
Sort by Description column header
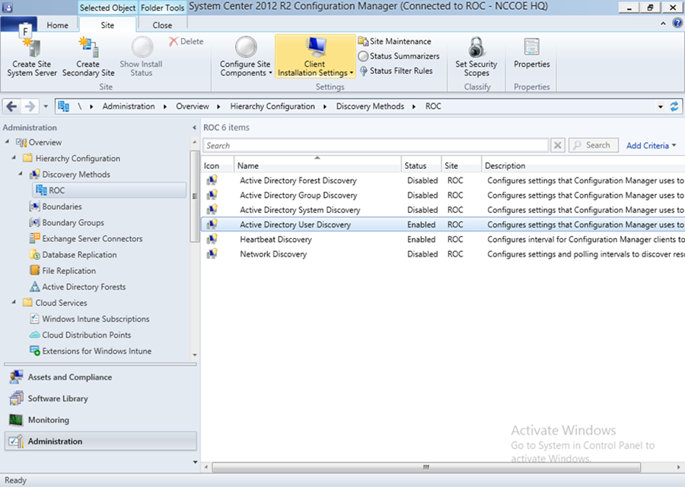583,166
